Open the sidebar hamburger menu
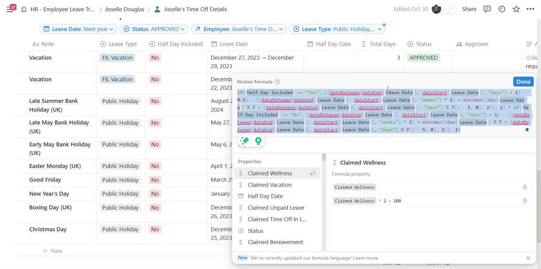 [10, 9]
